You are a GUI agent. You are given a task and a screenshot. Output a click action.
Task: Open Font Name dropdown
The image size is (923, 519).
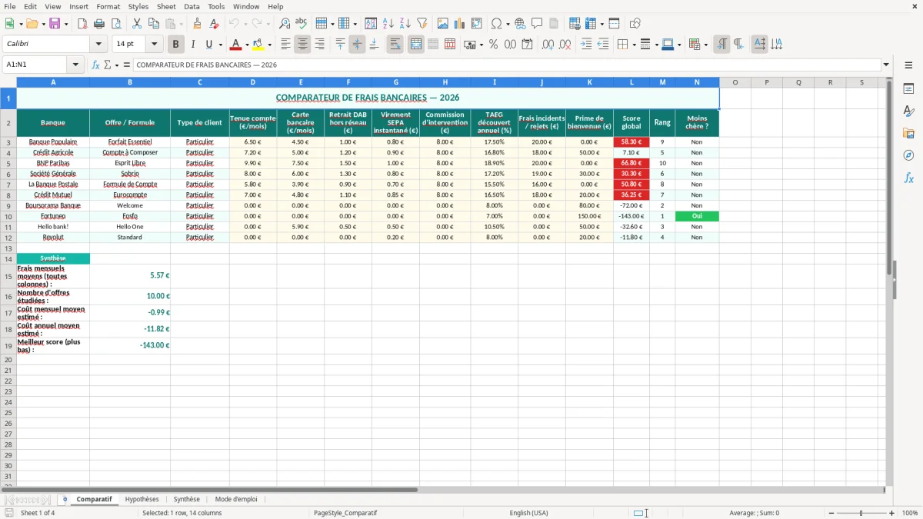[x=98, y=45]
